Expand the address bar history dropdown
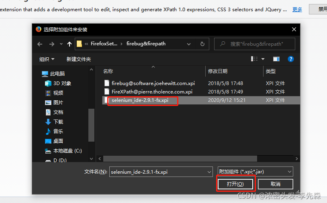The image size is (327, 203). (189, 44)
